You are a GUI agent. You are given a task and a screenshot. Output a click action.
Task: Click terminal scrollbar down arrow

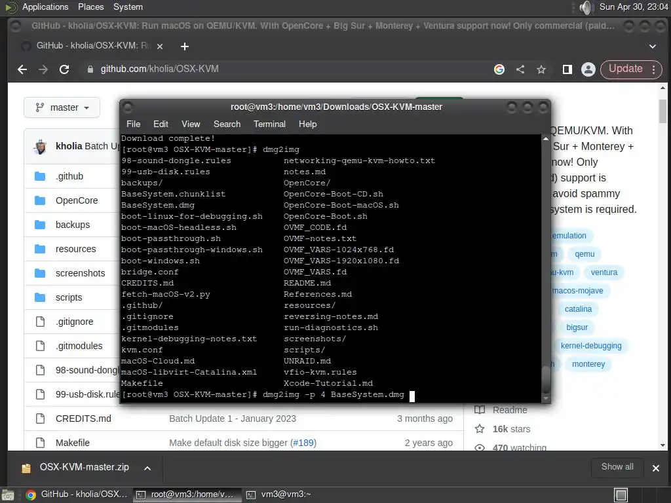point(546,399)
